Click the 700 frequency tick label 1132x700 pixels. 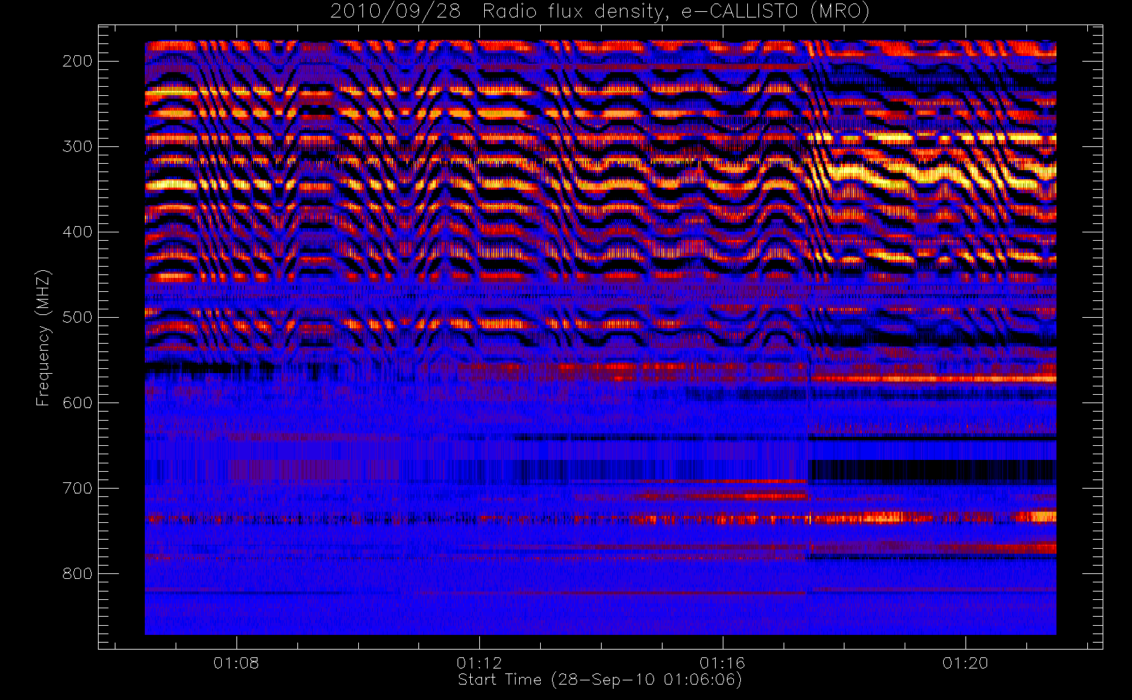coord(78,488)
